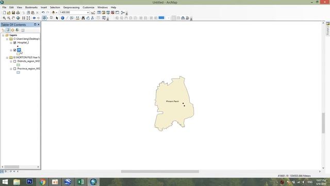
Task: Switch TOC to List By Selection
Action: click(17, 30)
